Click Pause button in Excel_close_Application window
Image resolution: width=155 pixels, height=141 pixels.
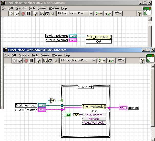(29, 14)
